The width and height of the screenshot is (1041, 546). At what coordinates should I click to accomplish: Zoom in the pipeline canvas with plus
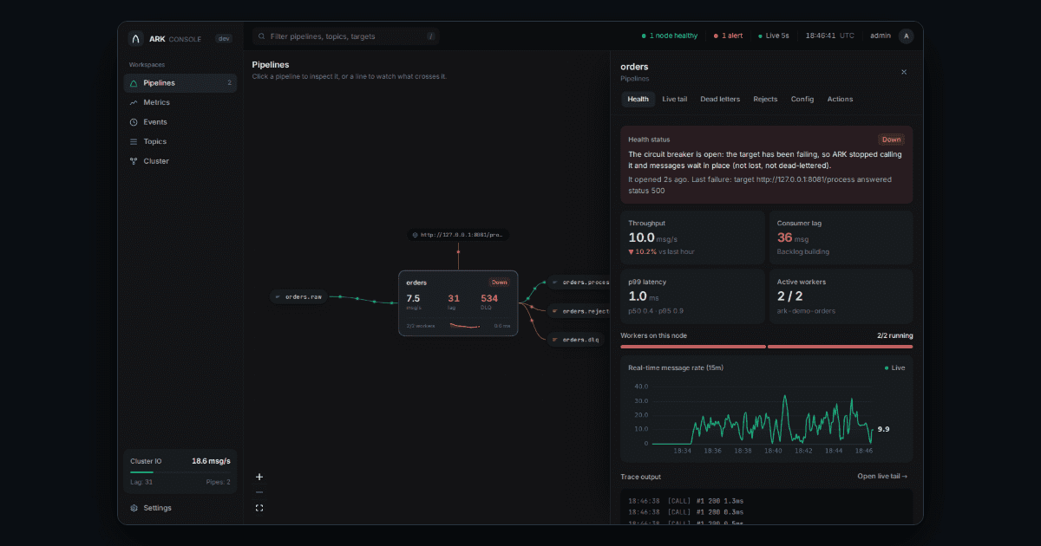(259, 477)
